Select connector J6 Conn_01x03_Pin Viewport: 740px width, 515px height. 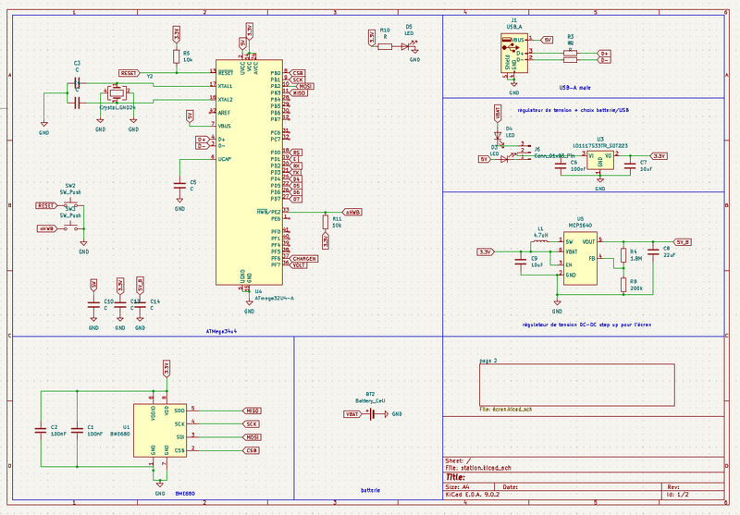(x=525, y=153)
